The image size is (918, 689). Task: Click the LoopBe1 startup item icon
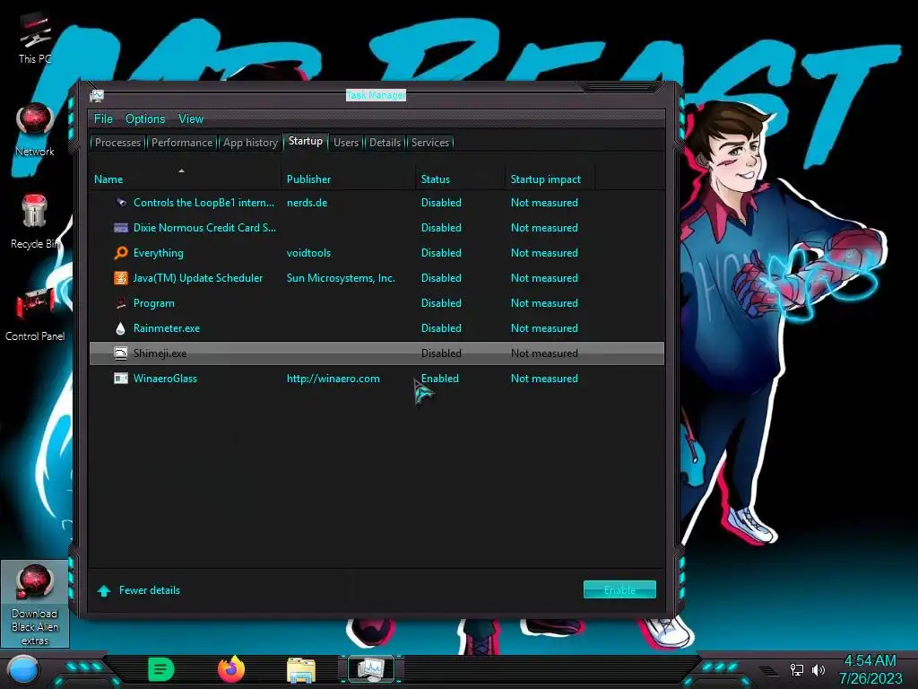coord(121,203)
